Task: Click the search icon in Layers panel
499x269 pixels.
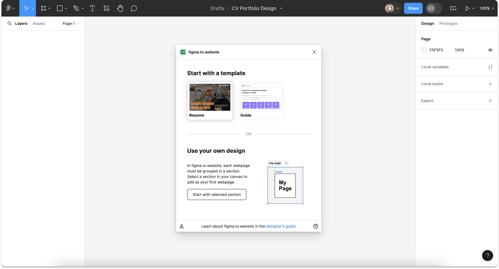Action: coord(9,23)
